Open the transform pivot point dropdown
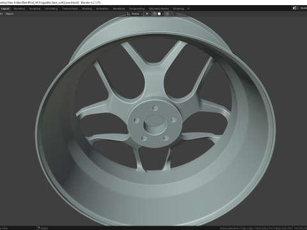This screenshot has height=230, width=307. 148,14
